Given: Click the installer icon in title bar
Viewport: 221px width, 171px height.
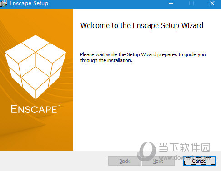Looking at the screenshot, I should (x=4, y=3).
